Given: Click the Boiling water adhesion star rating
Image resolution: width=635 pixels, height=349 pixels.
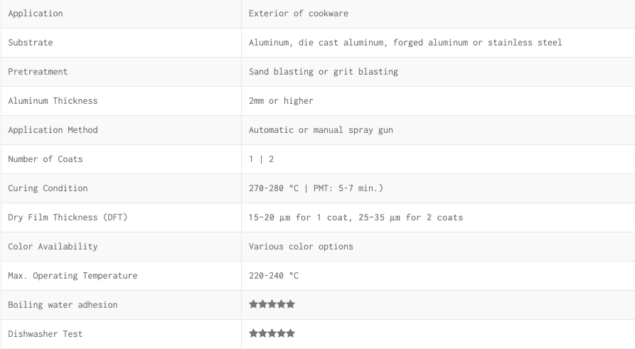Looking at the screenshot, I should (272, 304).
